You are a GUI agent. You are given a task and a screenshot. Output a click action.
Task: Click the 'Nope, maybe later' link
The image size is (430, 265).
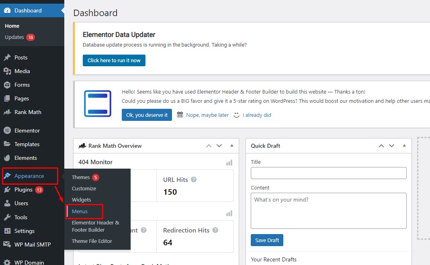point(207,115)
